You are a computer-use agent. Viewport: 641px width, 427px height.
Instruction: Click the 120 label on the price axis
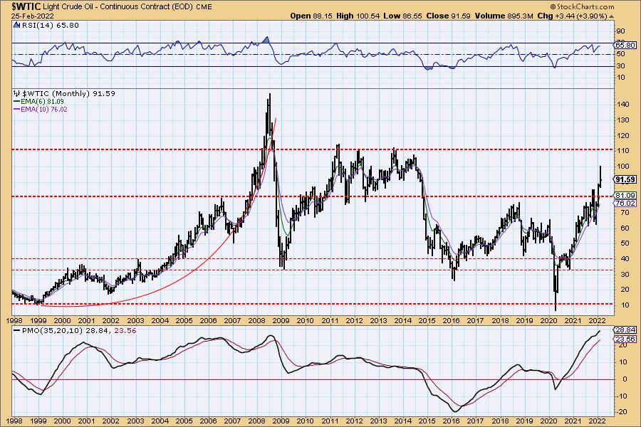point(623,135)
